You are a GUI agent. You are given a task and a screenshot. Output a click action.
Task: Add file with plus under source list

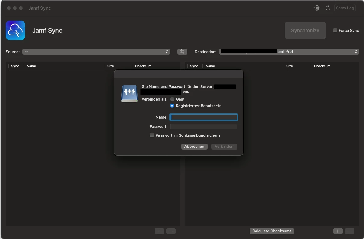[159, 231]
